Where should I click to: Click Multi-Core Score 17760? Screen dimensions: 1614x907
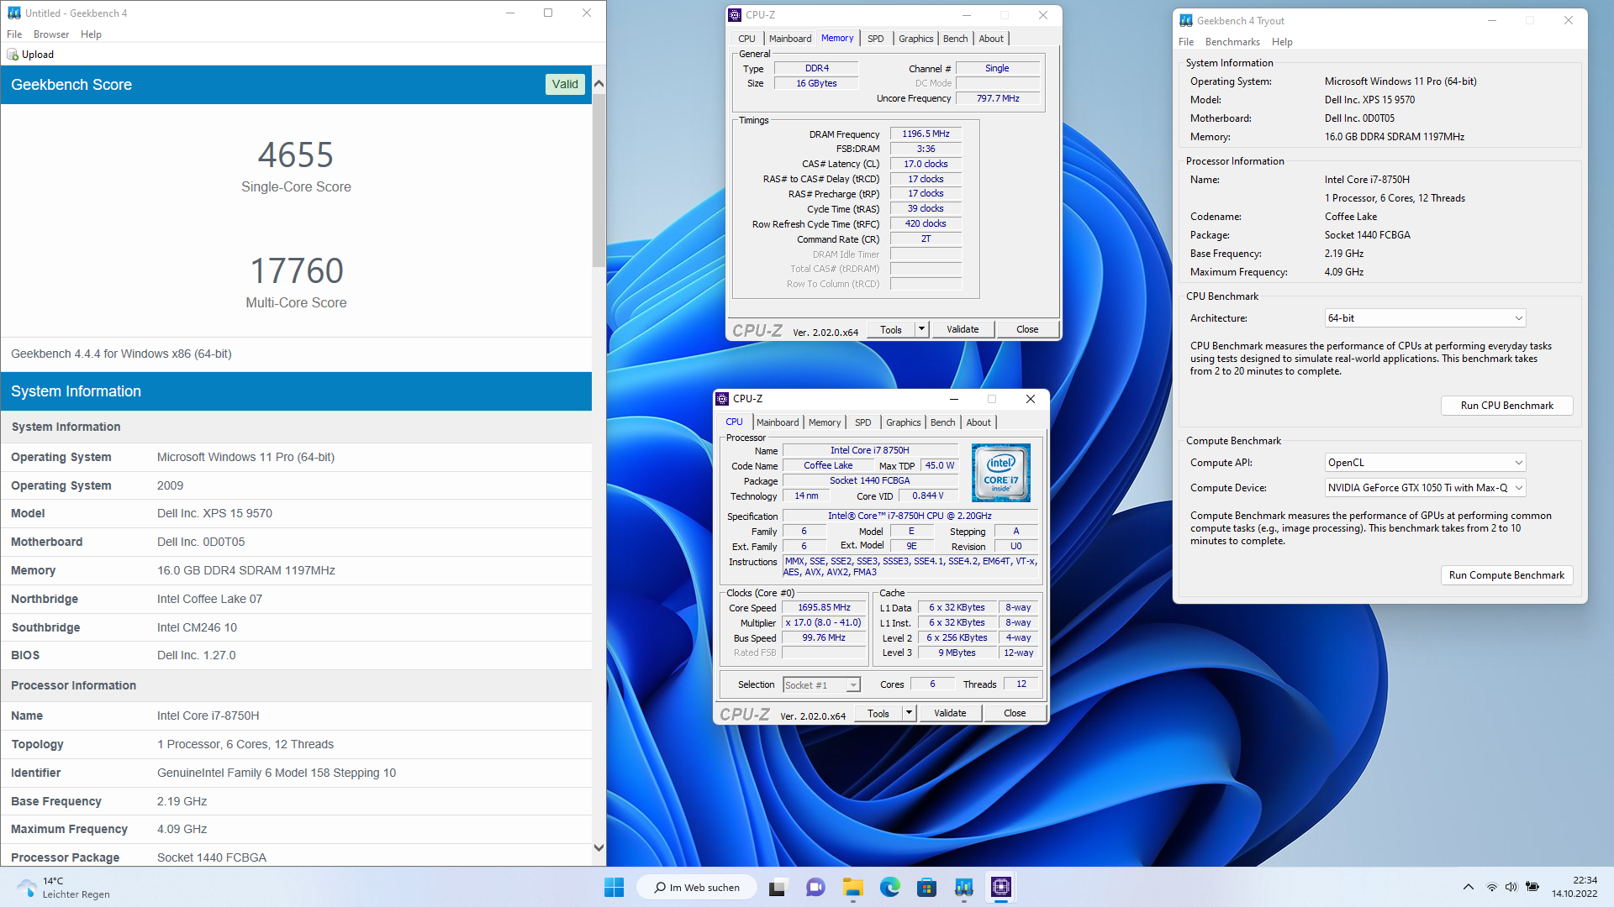click(297, 271)
